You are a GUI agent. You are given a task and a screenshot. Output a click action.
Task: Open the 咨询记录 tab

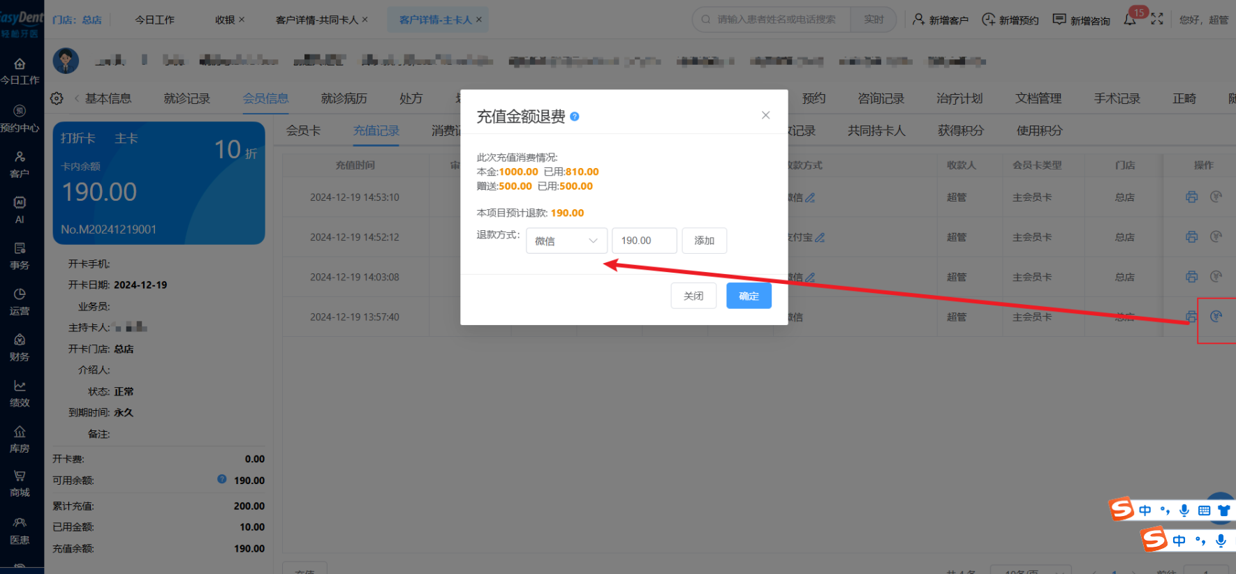point(881,98)
